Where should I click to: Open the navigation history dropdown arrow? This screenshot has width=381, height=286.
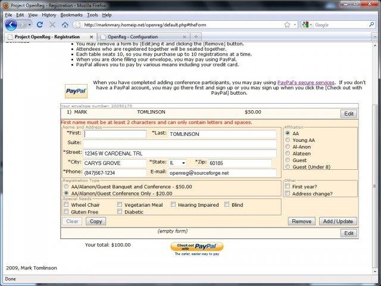point(30,25)
